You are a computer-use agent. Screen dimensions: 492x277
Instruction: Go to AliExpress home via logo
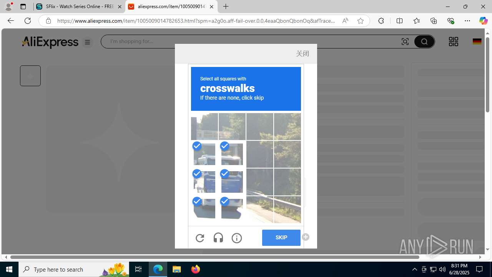[x=50, y=42]
